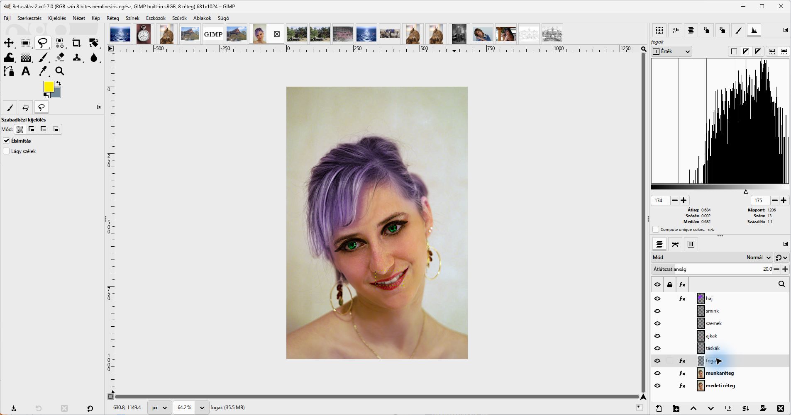This screenshot has height=415, width=791.
Task: Open the Fájl menu
Action: [x=7, y=18]
